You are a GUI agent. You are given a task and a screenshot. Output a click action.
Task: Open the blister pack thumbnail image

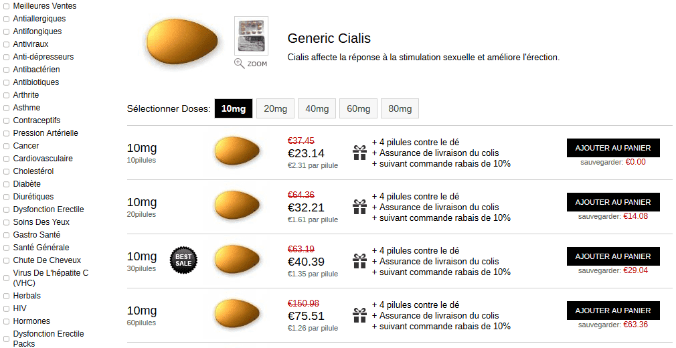tap(252, 35)
